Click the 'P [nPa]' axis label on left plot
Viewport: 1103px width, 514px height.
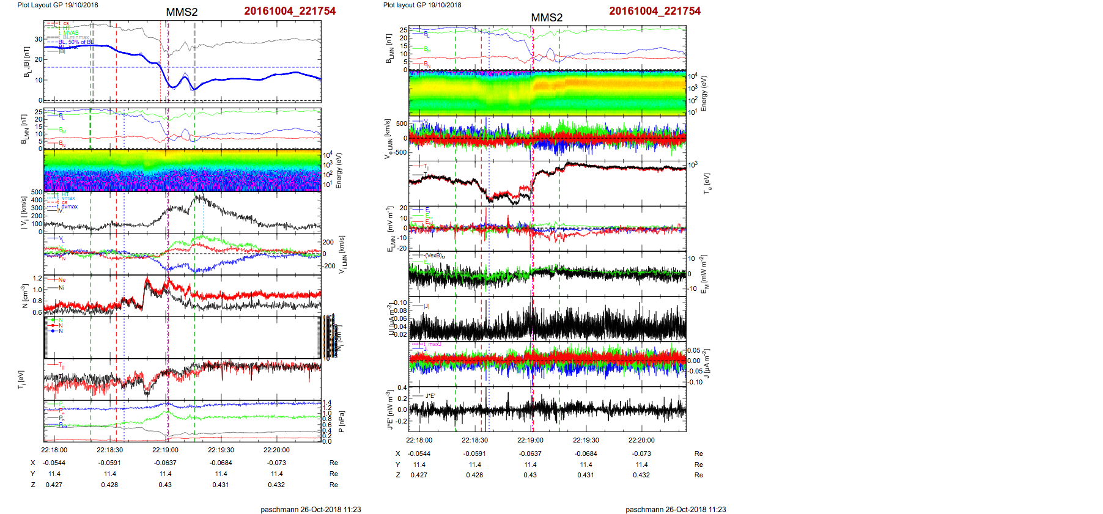[341, 422]
